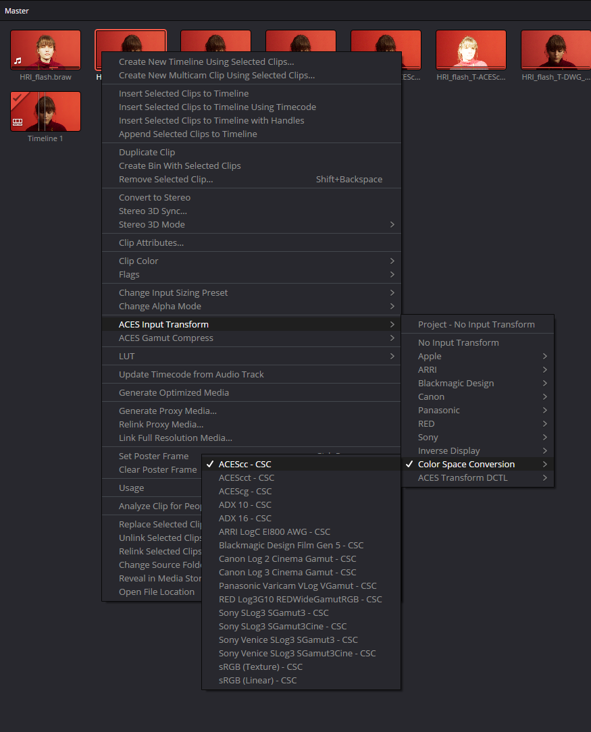Select No Input Transform option
Viewport: 591px width, 732px height.
click(x=459, y=342)
